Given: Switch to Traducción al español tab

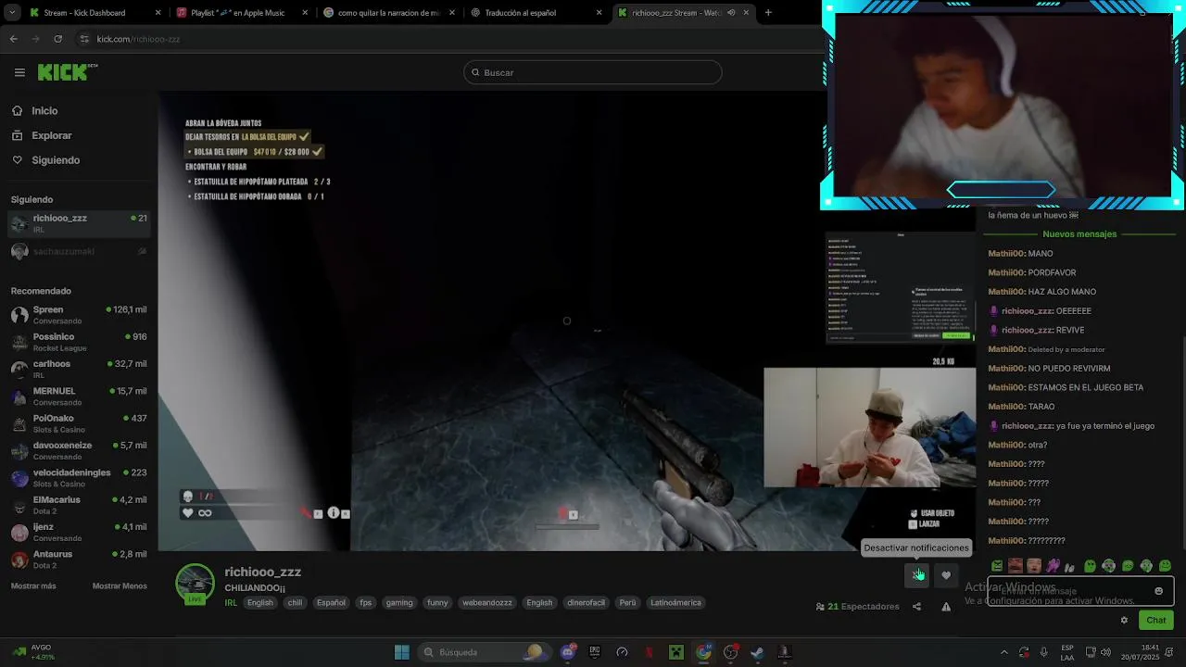Looking at the screenshot, I should 534,13.
